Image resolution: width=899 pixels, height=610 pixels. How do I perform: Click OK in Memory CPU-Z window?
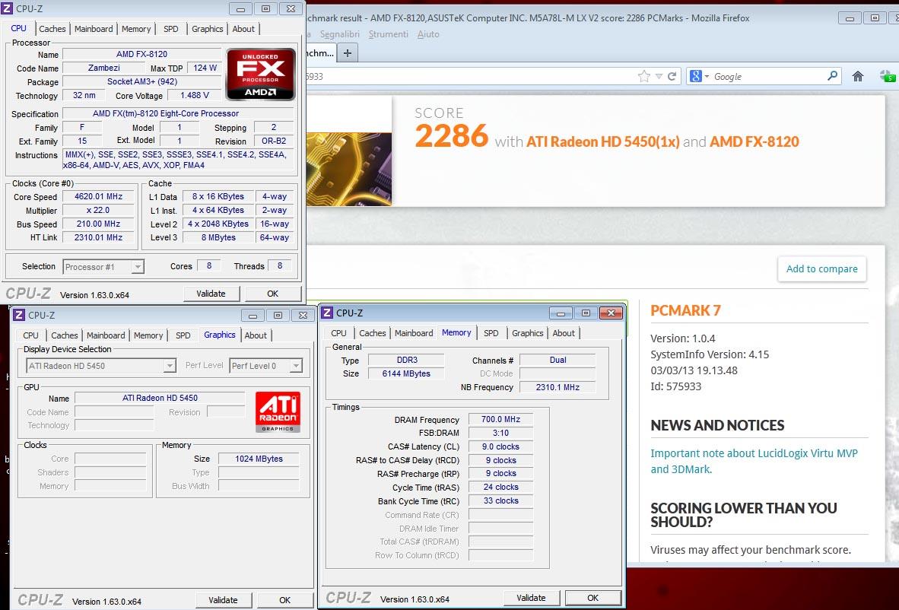[592, 598]
